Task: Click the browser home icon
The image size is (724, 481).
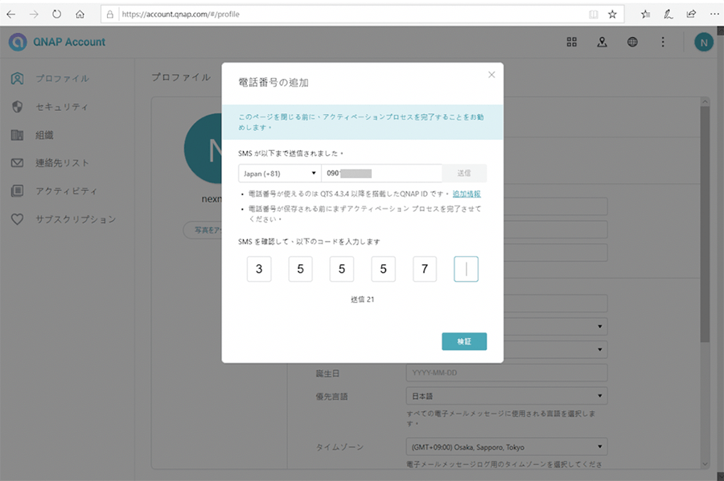Action: click(80, 14)
